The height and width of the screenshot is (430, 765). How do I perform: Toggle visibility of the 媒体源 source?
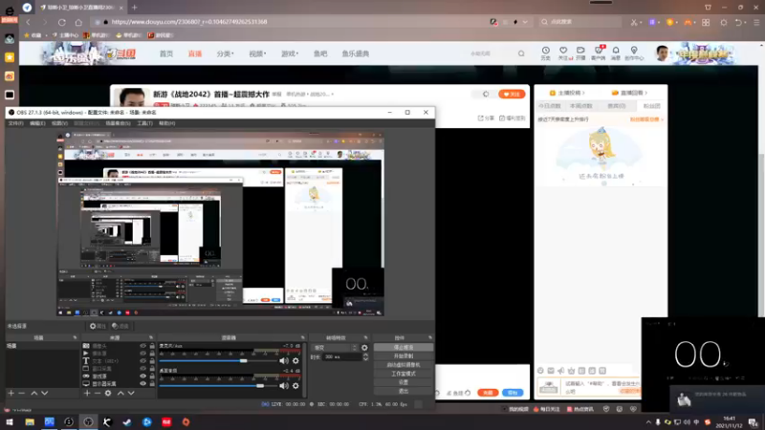142,354
